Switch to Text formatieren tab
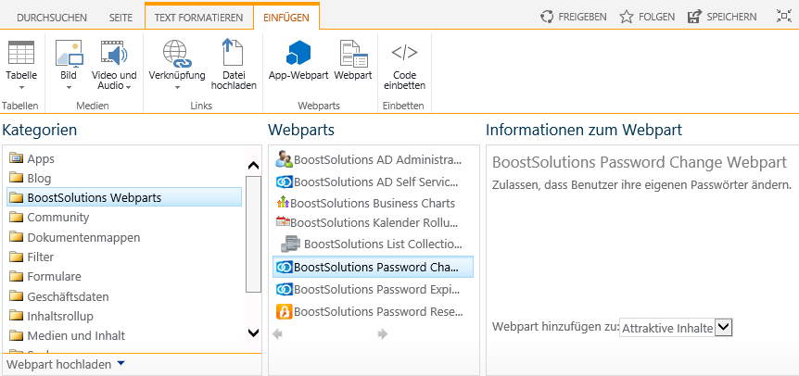 198,18
